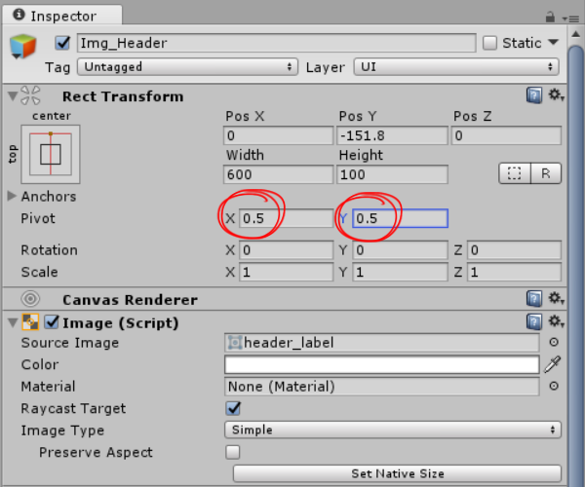Screen dimensions: 585x487
Task: Enable the Static checkbox
Action: (489, 43)
